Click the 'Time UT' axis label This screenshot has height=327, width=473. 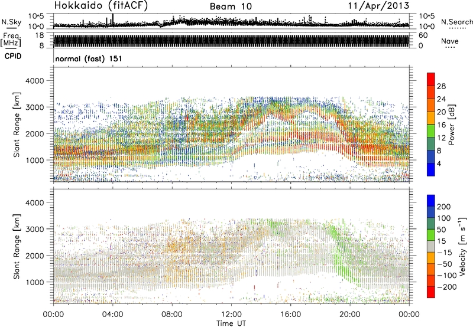[x=231, y=323]
